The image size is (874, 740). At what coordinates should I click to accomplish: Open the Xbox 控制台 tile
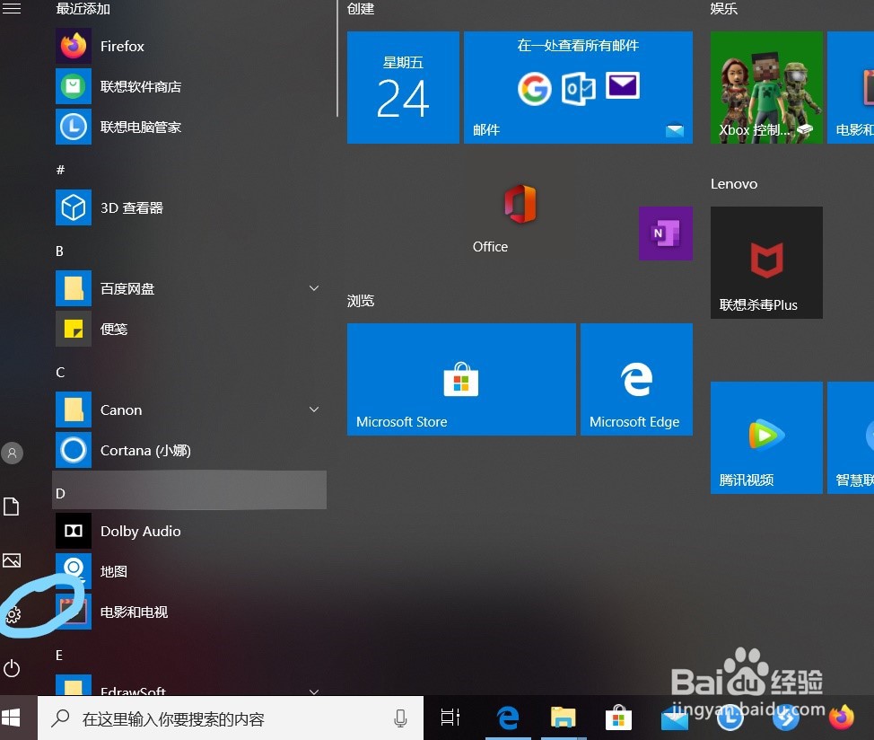(766, 87)
